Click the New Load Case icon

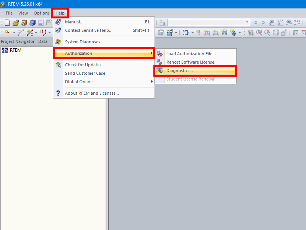pos(162,23)
